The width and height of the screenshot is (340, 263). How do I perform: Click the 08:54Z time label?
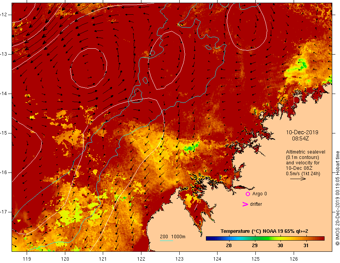coord(300,138)
